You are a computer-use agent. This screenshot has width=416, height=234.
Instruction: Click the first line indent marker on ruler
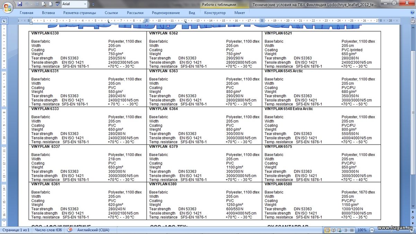tap(31, 19)
